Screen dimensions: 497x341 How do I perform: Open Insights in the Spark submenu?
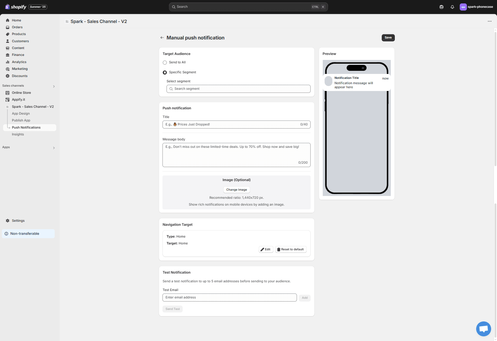click(x=18, y=134)
